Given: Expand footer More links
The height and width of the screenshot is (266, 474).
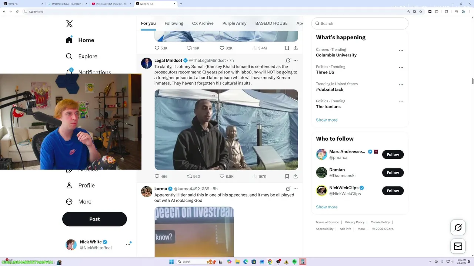Looking at the screenshot, I should pos(363,229).
